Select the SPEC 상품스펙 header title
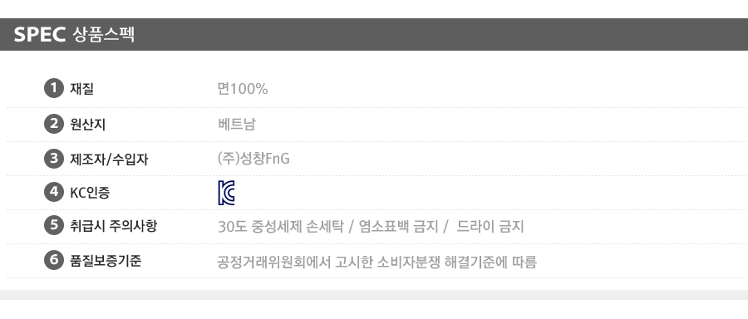 (x=74, y=34)
